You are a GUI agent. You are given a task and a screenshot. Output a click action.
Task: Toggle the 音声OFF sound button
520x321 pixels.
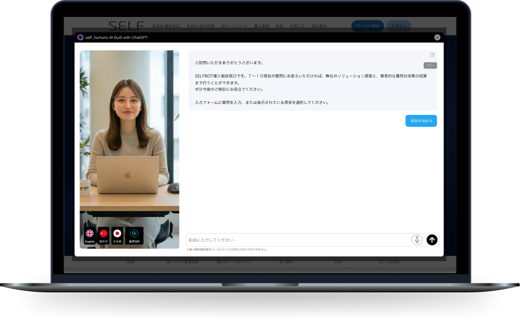[134, 235]
